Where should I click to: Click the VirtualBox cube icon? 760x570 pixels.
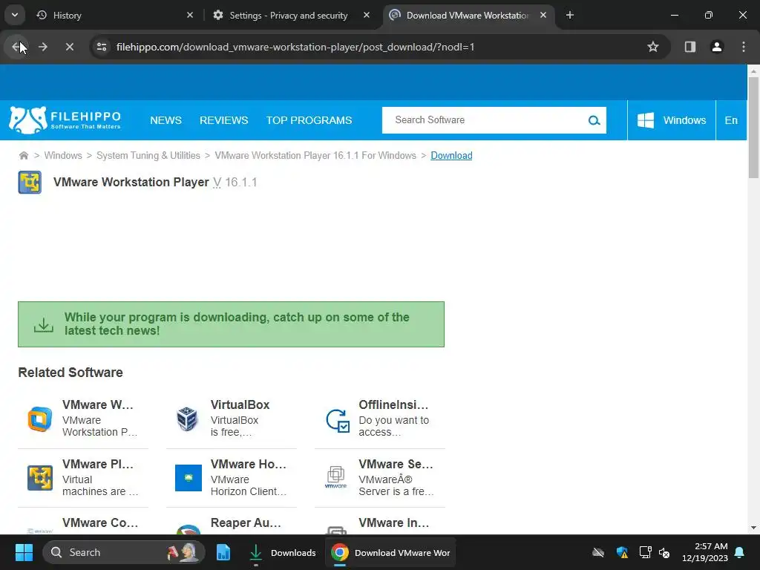coord(187,419)
